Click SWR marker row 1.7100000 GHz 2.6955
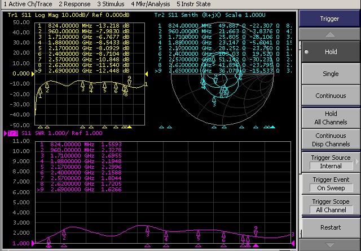The width and height of the screenshot is (361, 251). (x=81, y=156)
